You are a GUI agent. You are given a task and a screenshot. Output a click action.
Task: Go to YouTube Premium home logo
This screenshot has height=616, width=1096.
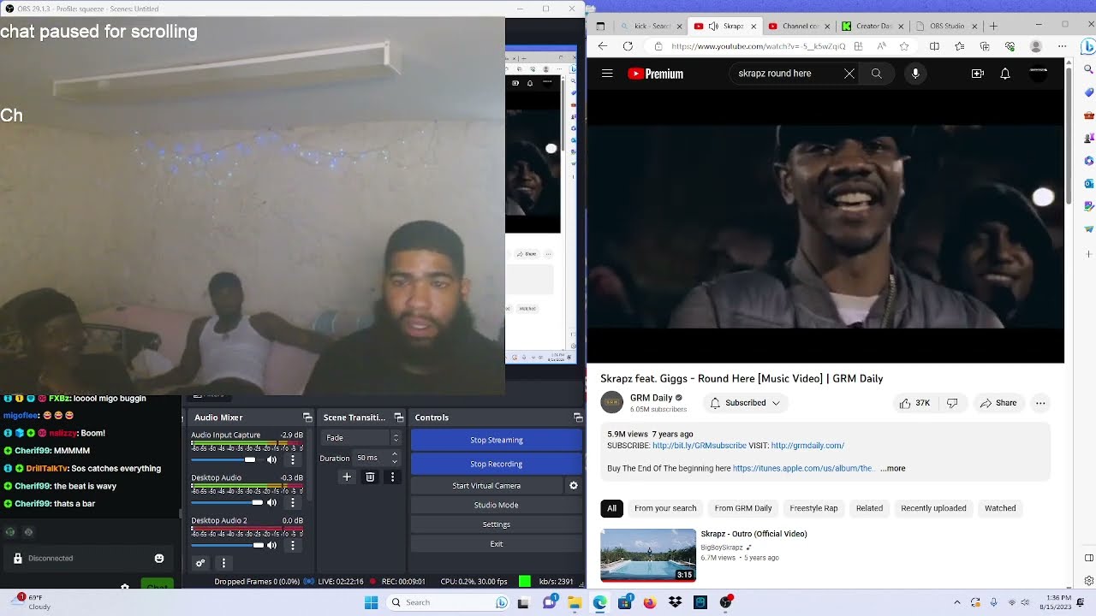[655, 74]
